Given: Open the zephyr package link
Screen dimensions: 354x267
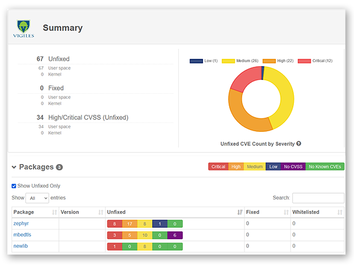Looking at the screenshot, I should [x=21, y=223].
